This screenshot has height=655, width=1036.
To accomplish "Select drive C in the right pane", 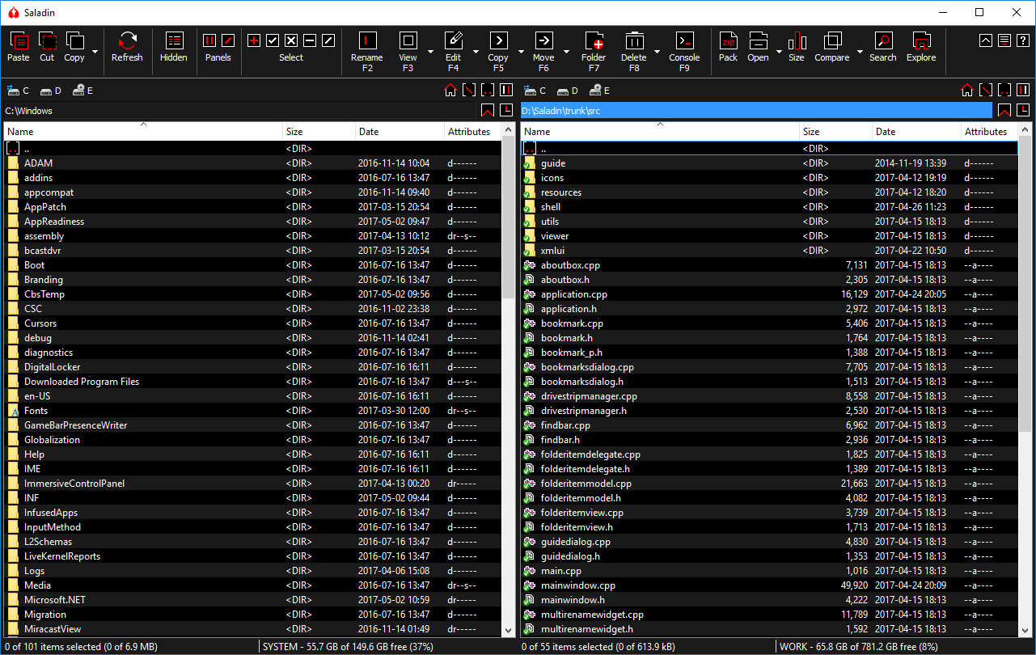I will tap(535, 91).
